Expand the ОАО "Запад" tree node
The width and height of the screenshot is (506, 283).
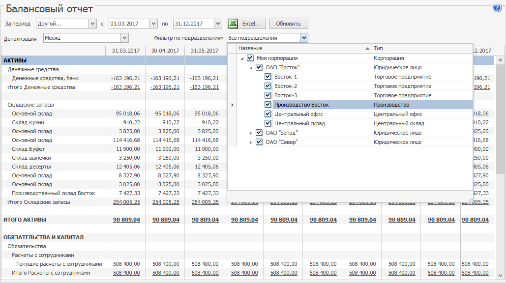(251, 133)
